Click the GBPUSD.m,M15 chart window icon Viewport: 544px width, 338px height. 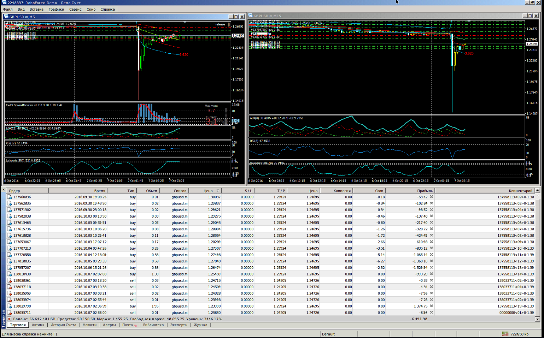tap(250, 16)
